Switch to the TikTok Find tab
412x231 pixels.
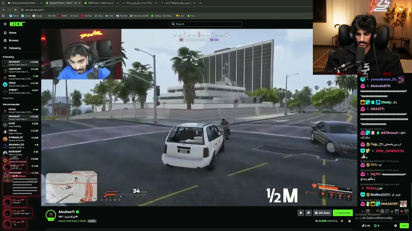click(x=139, y=3)
